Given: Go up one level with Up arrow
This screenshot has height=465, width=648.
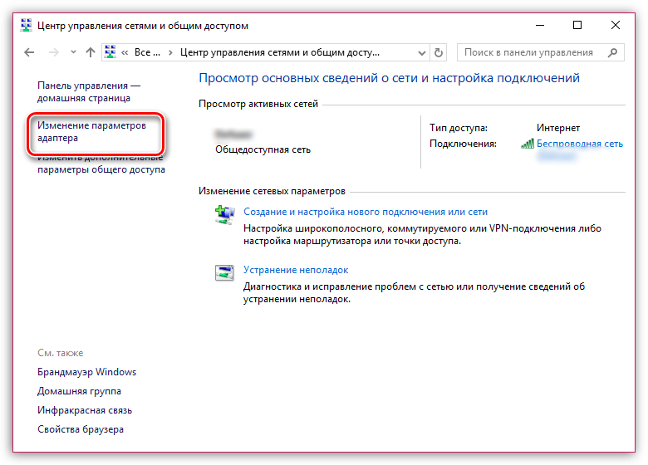Looking at the screenshot, I should coord(91,52).
